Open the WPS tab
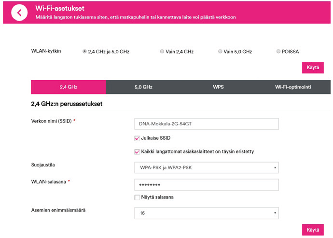Image resolution: width=333 pixels, height=238 pixels. [218, 87]
